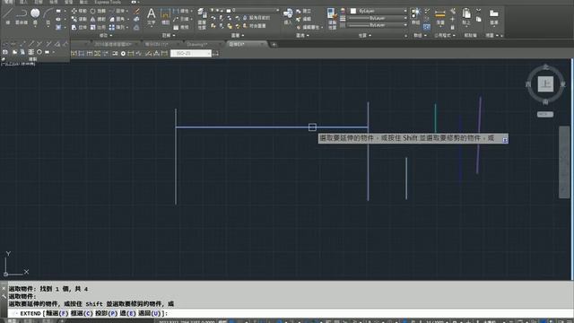The width and height of the screenshot is (574, 323).
Task: Click the Erase tool icon
Action: tap(136, 11)
